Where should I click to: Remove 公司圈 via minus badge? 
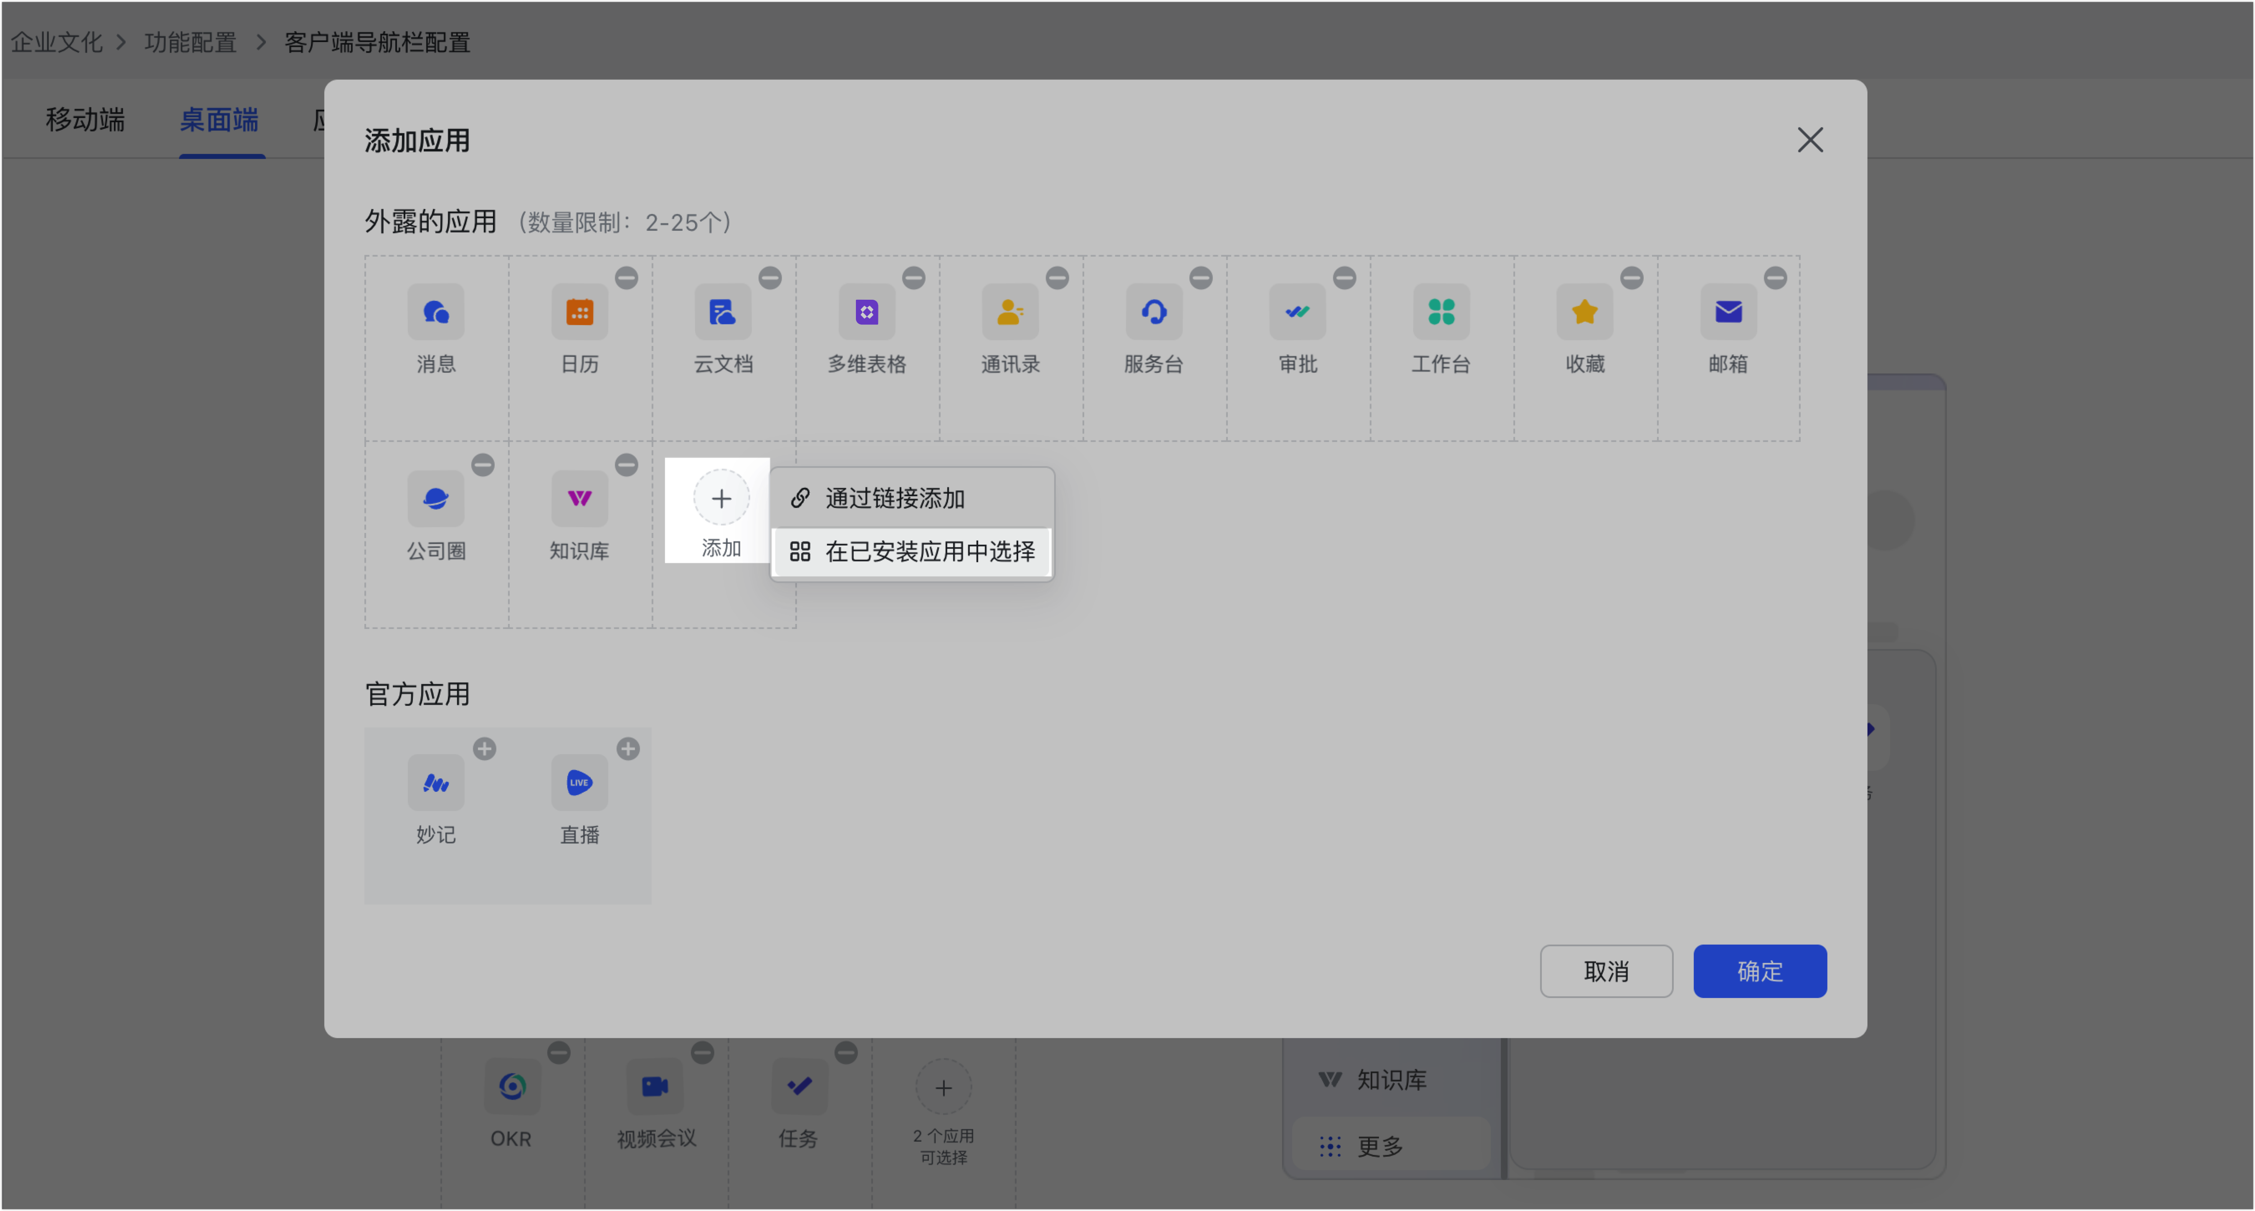pyautogui.click(x=483, y=465)
